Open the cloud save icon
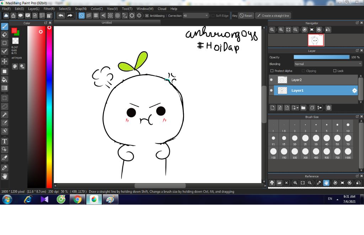 point(6,16)
